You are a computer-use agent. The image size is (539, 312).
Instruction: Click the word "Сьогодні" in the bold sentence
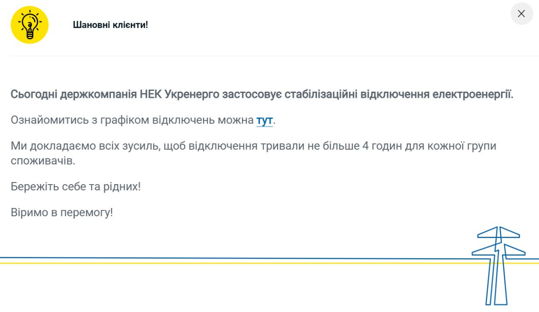34,94
